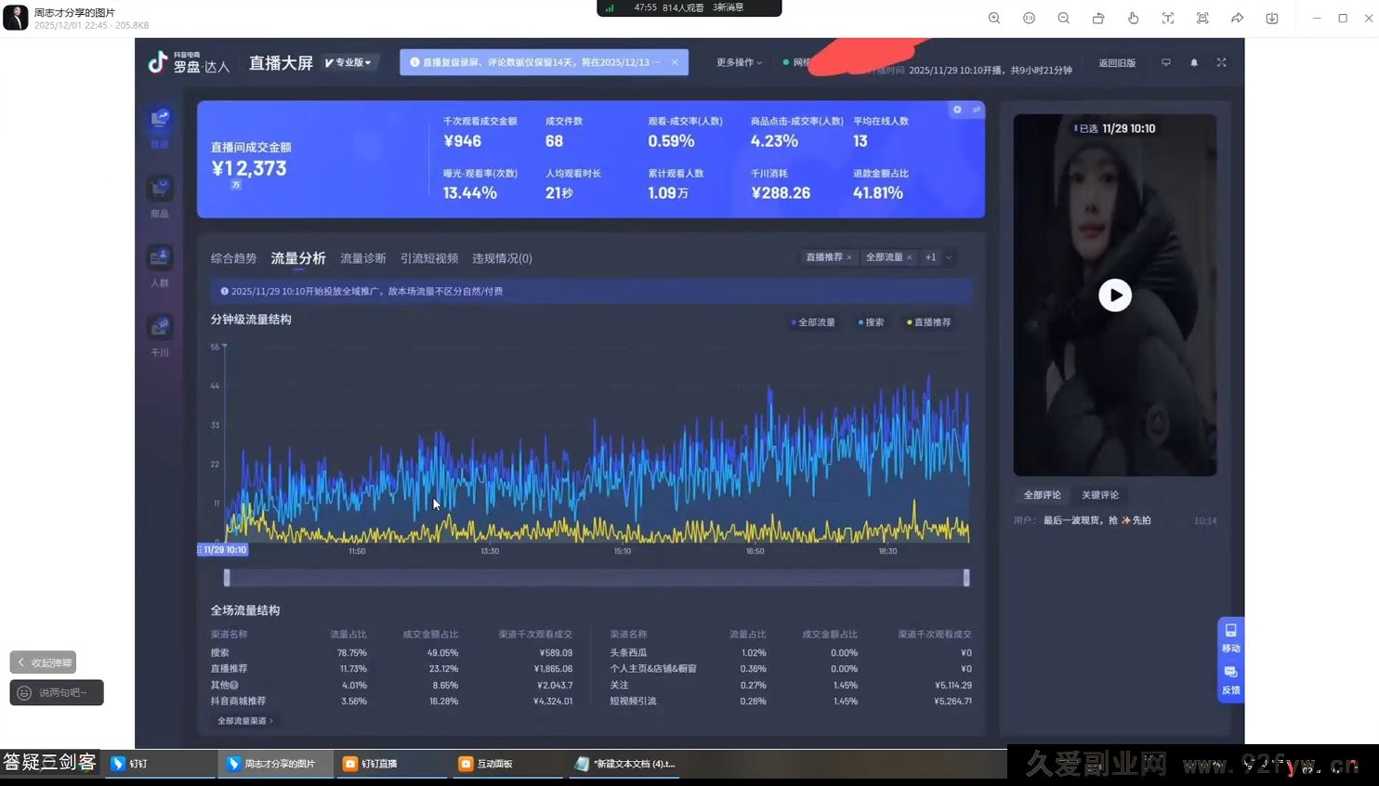Viewport: 1379px width, 786px height.
Task: Click the zoom out magnifier icon
Action: click(1063, 19)
